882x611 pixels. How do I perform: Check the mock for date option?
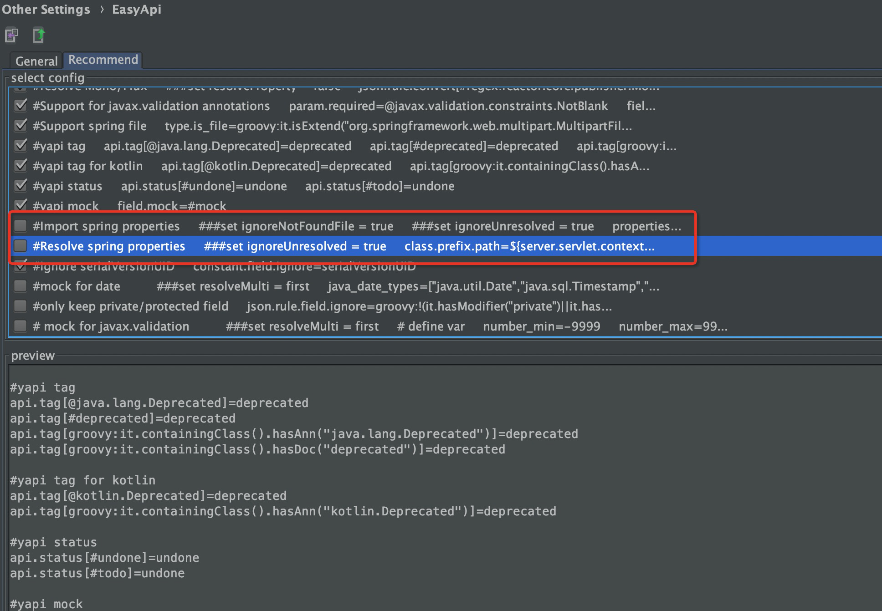tap(21, 286)
